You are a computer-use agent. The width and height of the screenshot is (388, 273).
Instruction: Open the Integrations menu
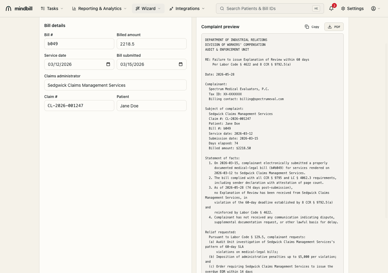click(187, 8)
